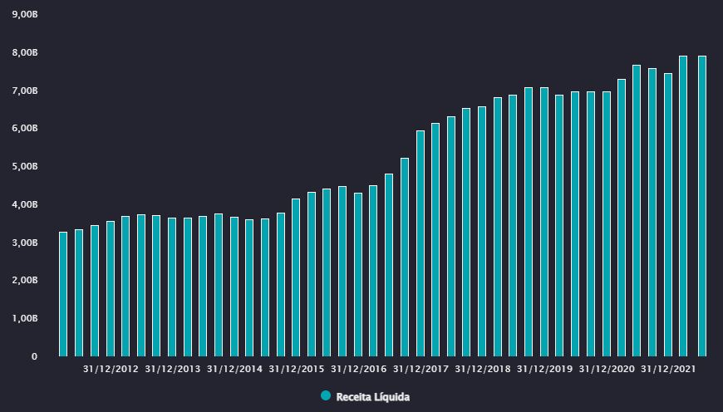723x412 pixels.
Task: Click the 31/12/2019 axis date label
Action: 544,369
